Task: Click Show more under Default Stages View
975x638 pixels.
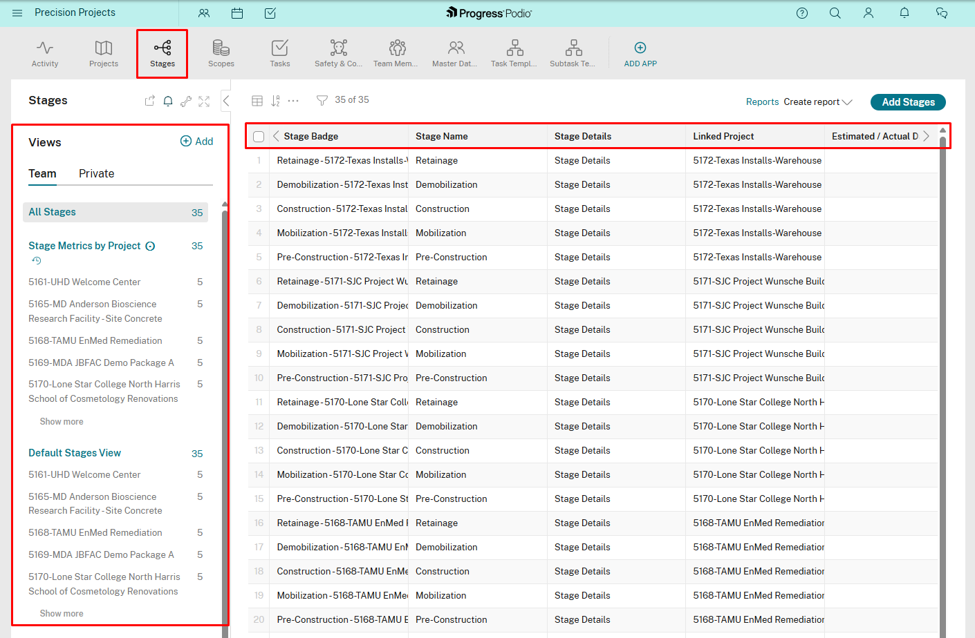Action: click(x=61, y=613)
